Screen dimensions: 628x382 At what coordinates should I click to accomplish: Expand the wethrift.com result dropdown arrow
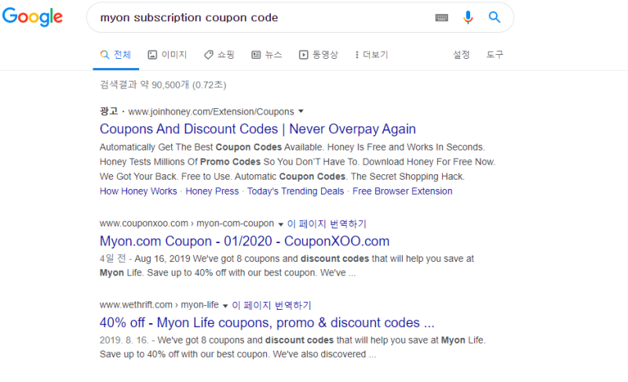tap(225, 305)
